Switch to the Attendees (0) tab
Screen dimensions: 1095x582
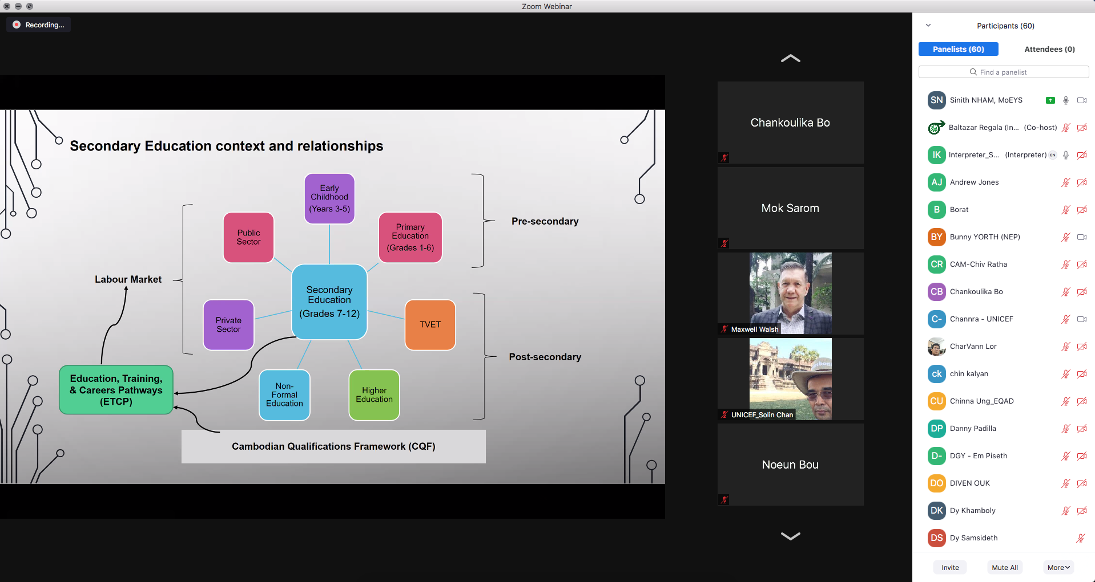point(1049,49)
